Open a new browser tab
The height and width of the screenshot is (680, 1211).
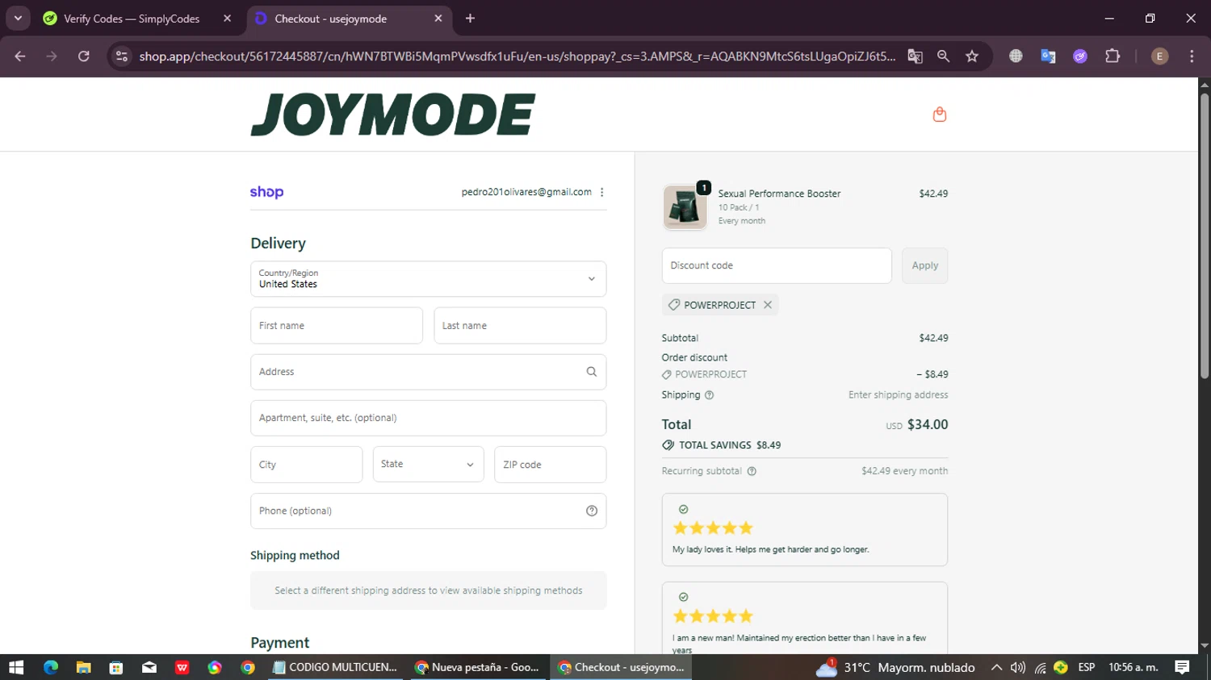pyautogui.click(x=470, y=19)
